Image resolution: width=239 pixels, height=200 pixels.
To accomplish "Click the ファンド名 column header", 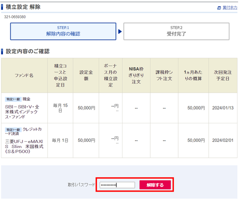I will pyautogui.click(x=24, y=76).
